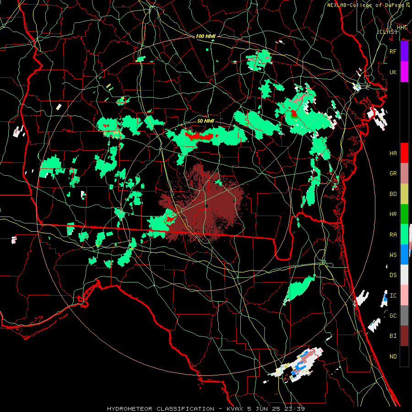
Task: Click the HA legend label
Action: (x=393, y=153)
